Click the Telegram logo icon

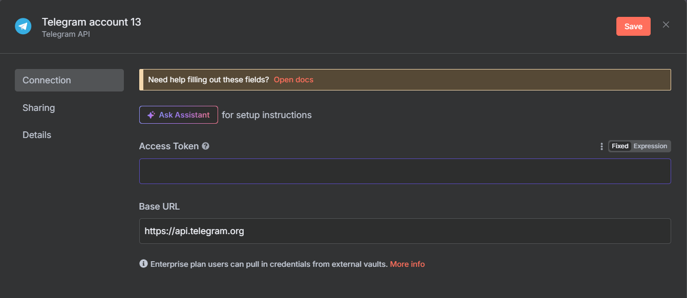click(x=23, y=26)
